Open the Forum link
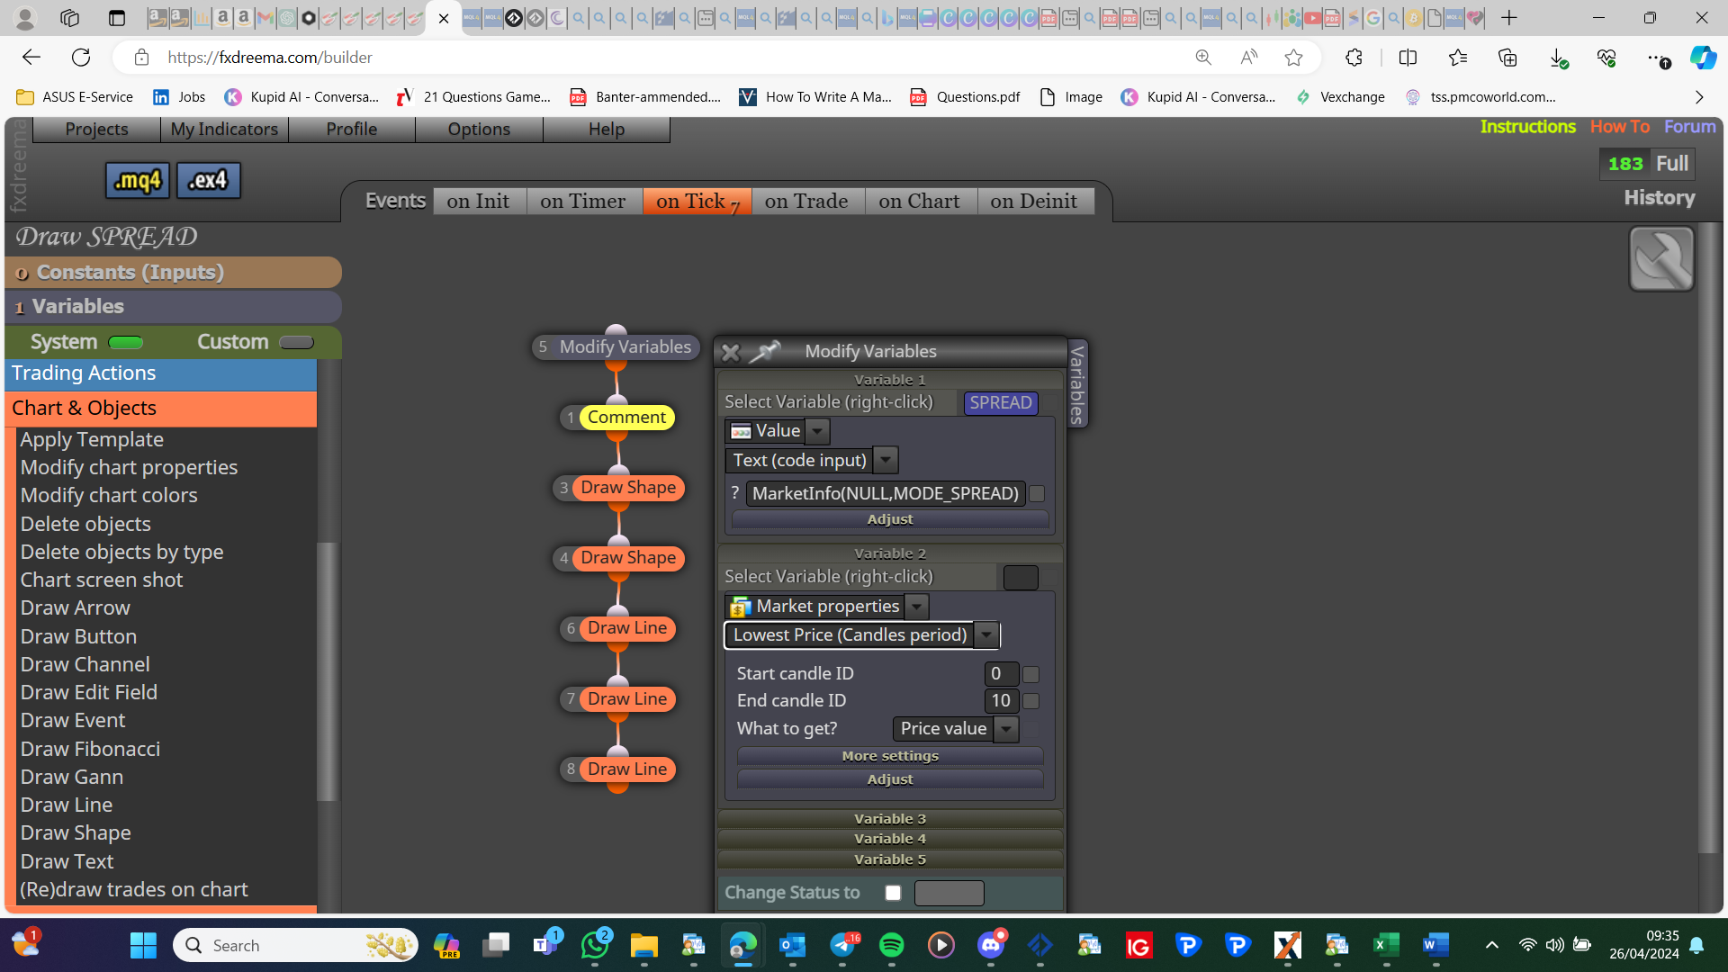This screenshot has width=1728, height=972. pyautogui.click(x=1689, y=127)
